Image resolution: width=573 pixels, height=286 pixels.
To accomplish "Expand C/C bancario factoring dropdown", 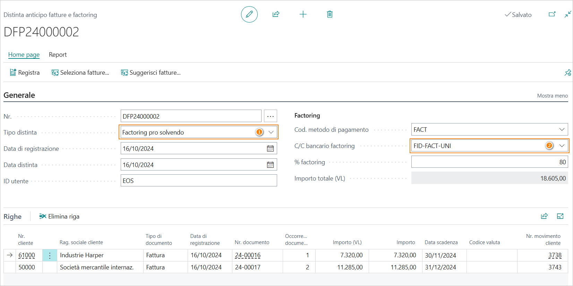I will click(562, 146).
